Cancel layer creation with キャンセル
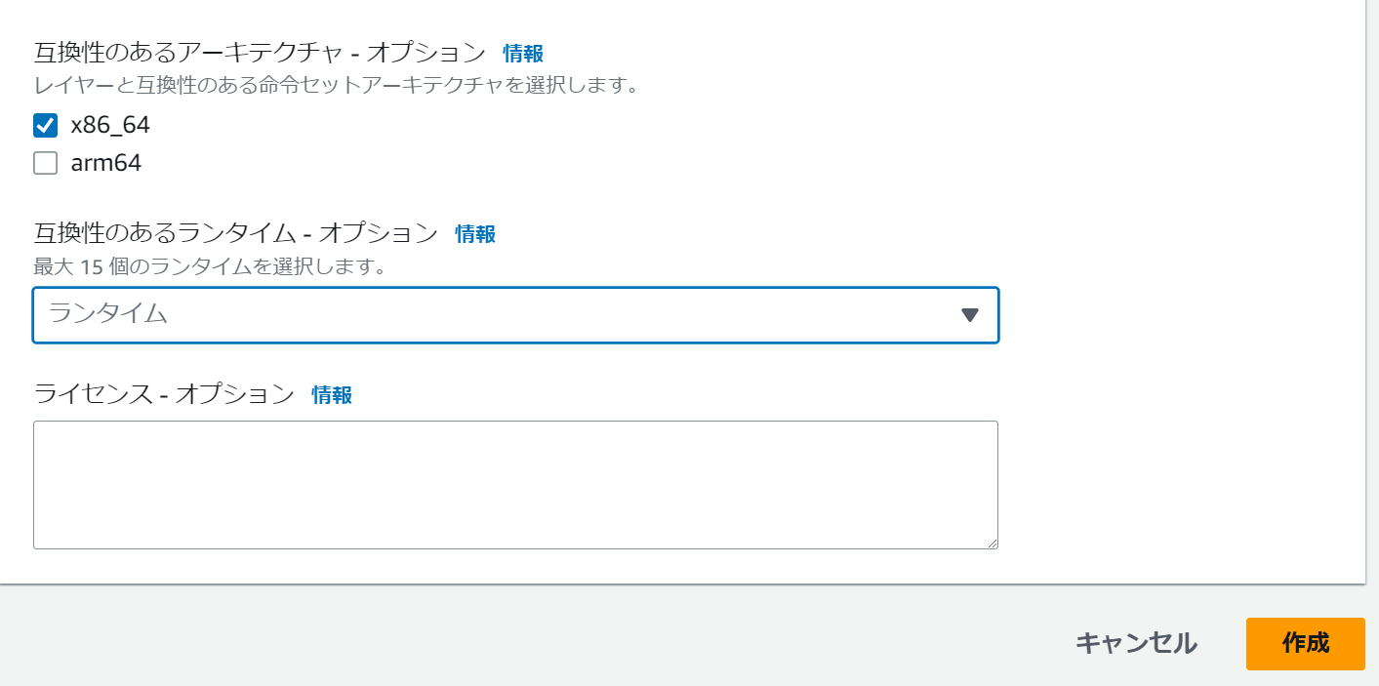 click(1135, 644)
